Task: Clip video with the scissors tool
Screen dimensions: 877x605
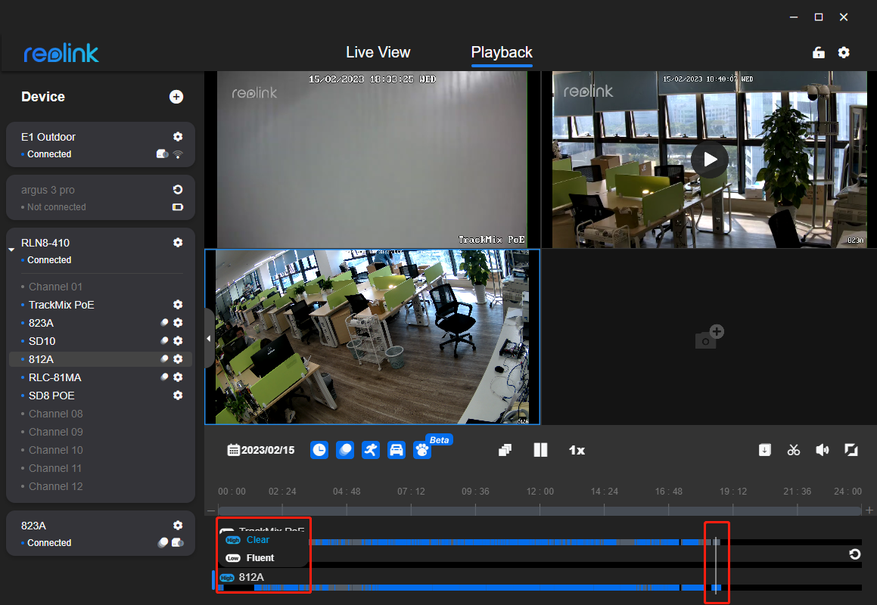Action: 794,450
